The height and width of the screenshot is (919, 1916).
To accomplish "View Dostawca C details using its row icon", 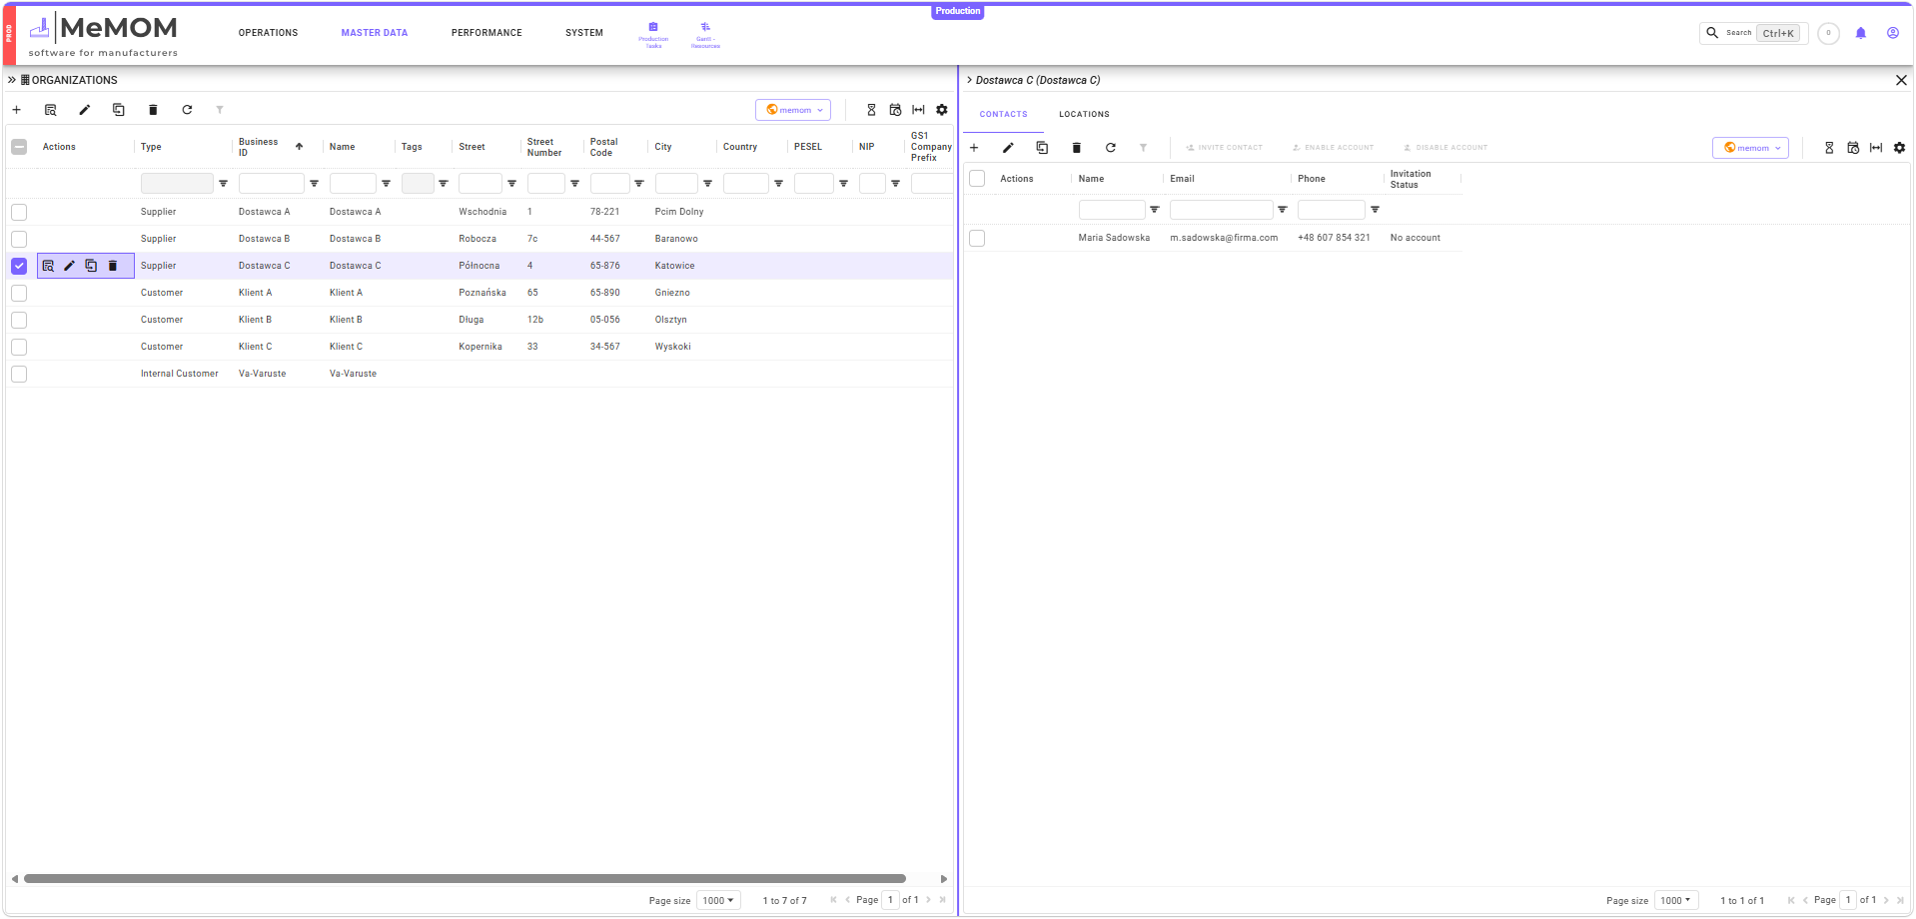I will click(48, 266).
